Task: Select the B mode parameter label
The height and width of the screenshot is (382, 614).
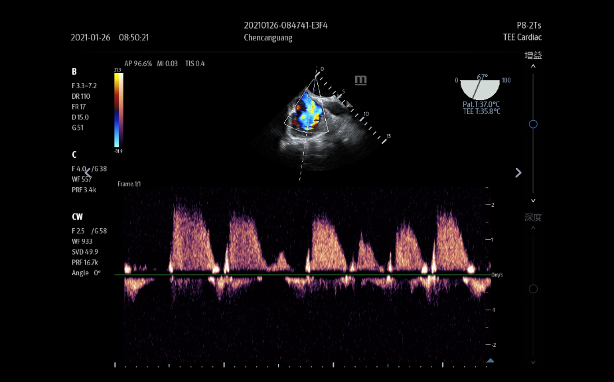Action: point(74,72)
